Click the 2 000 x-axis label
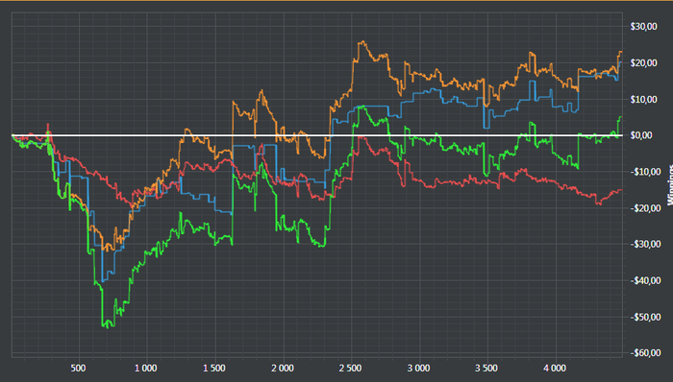The width and height of the screenshot is (673, 382). coord(283,368)
